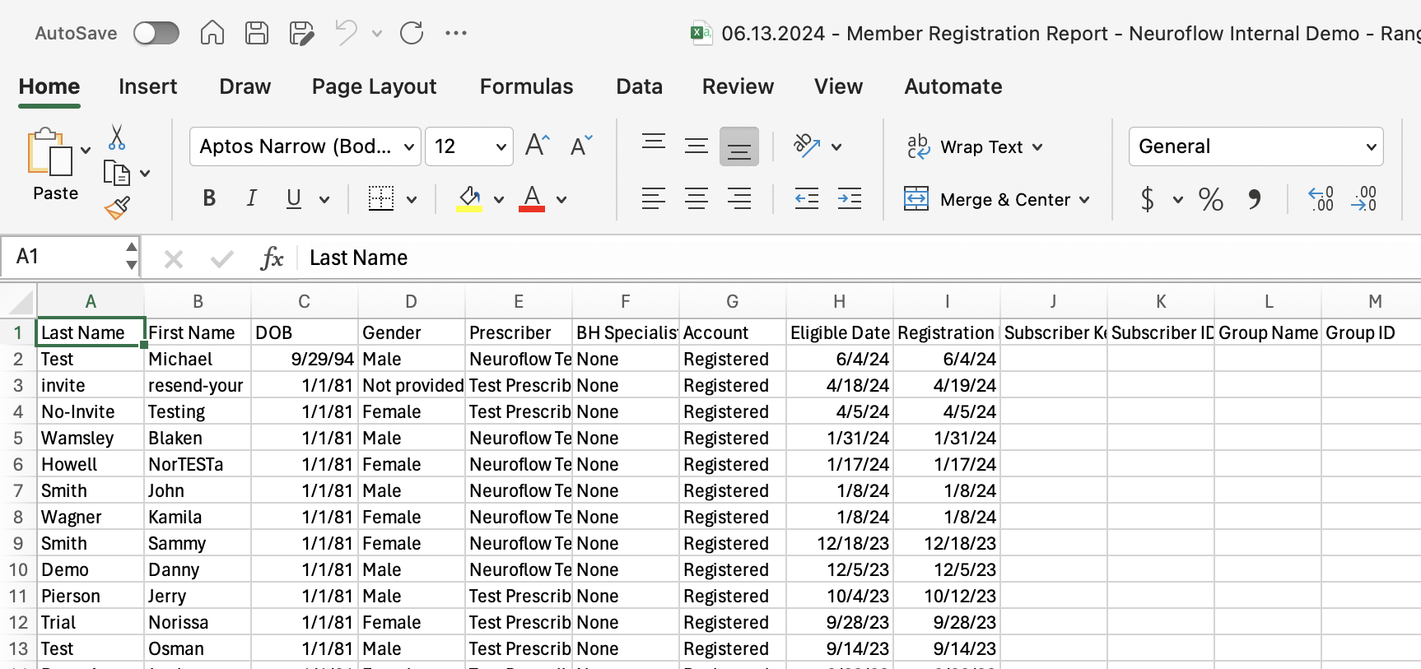Click the Insert Function fx icon
The image size is (1421, 669).
click(x=271, y=258)
